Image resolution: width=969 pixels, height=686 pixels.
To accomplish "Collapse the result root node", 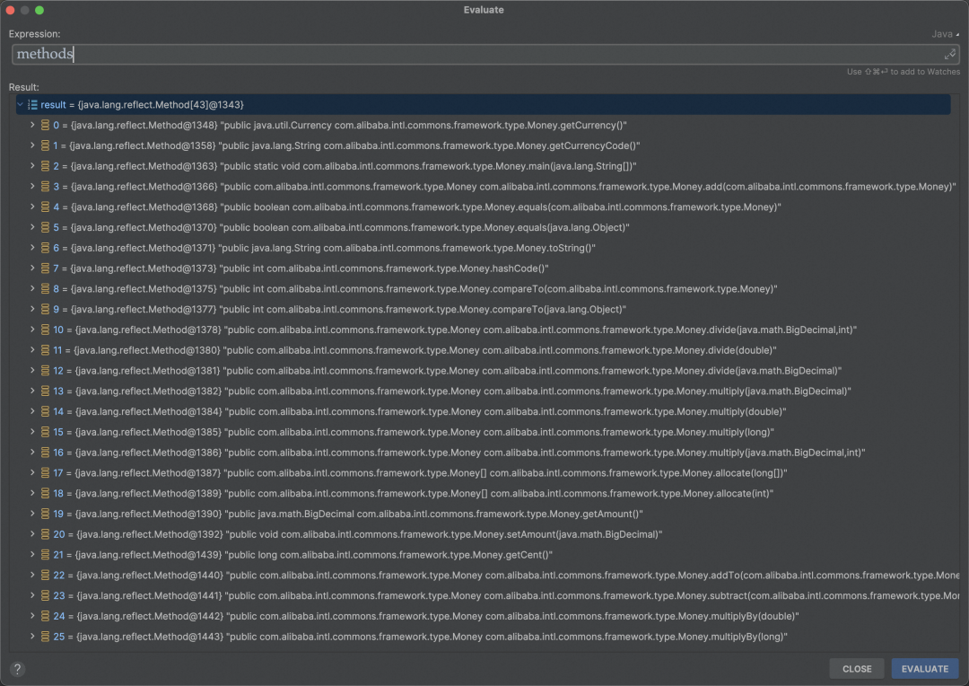I will pyautogui.click(x=21, y=104).
